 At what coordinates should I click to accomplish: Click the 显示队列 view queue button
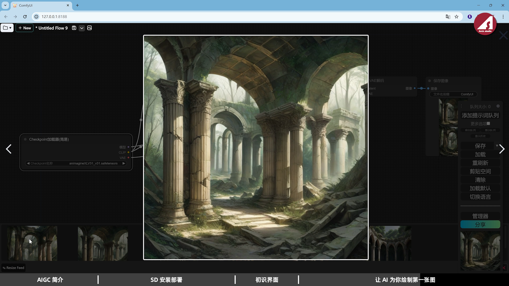click(490, 130)
